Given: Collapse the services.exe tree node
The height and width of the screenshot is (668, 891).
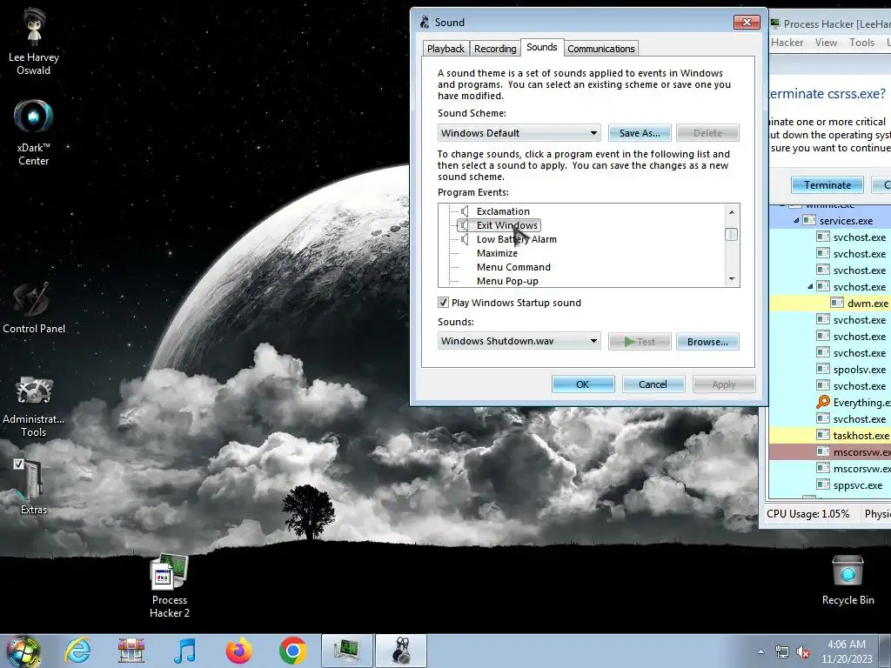Looking at the screenshot, I should click(x=796, y=220).
